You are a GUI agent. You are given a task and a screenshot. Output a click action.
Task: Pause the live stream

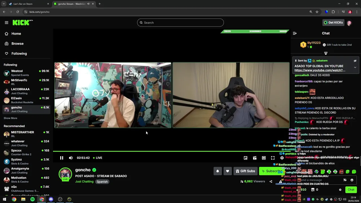(61, 158)
